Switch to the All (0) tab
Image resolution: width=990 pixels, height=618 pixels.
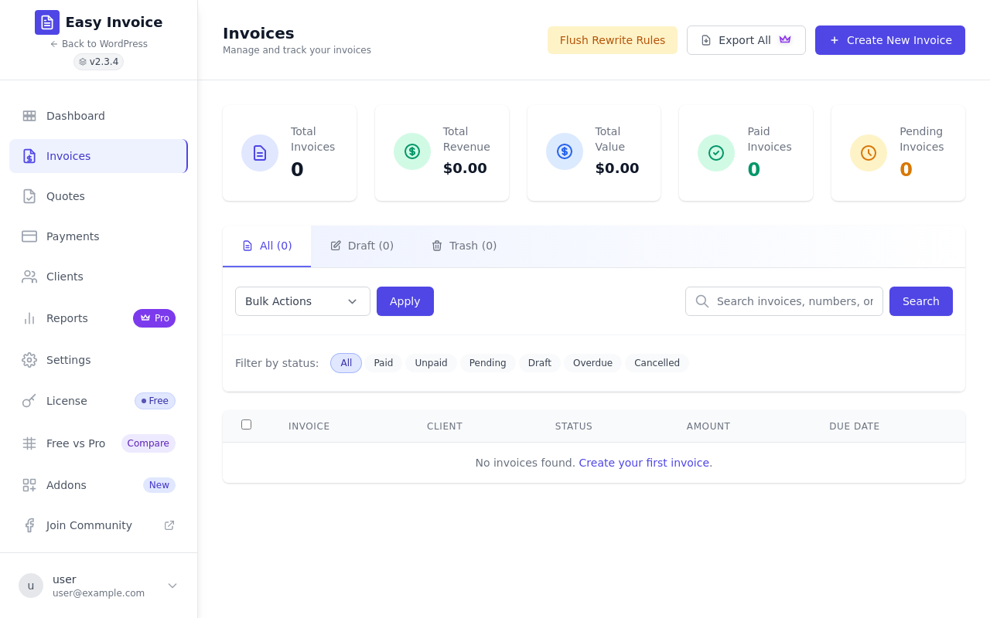pyautogui.click(x=267, y=246)
